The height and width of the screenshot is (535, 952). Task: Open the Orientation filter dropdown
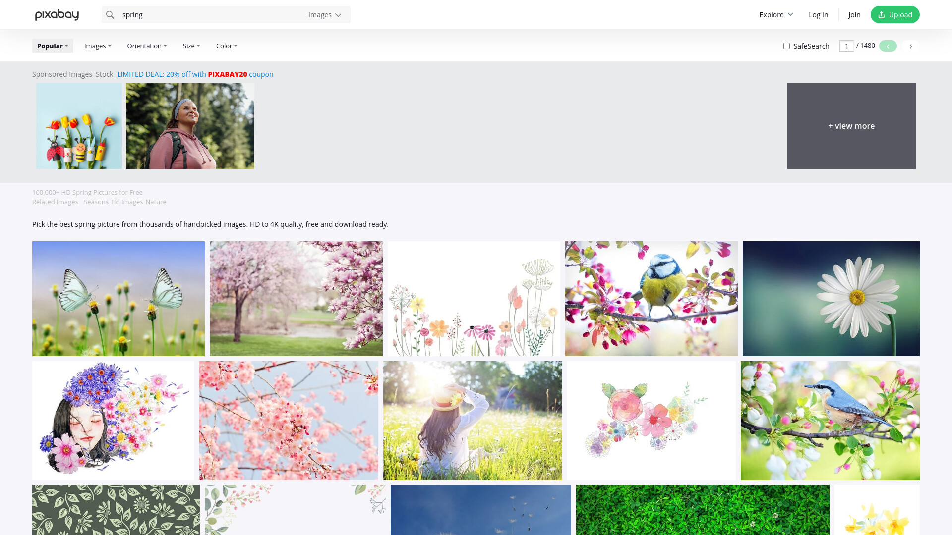click(147, 46)
